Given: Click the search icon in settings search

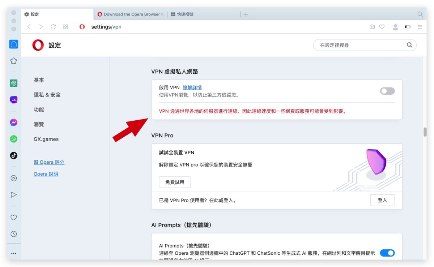Looking at the screenshot, I should point(409,45).
